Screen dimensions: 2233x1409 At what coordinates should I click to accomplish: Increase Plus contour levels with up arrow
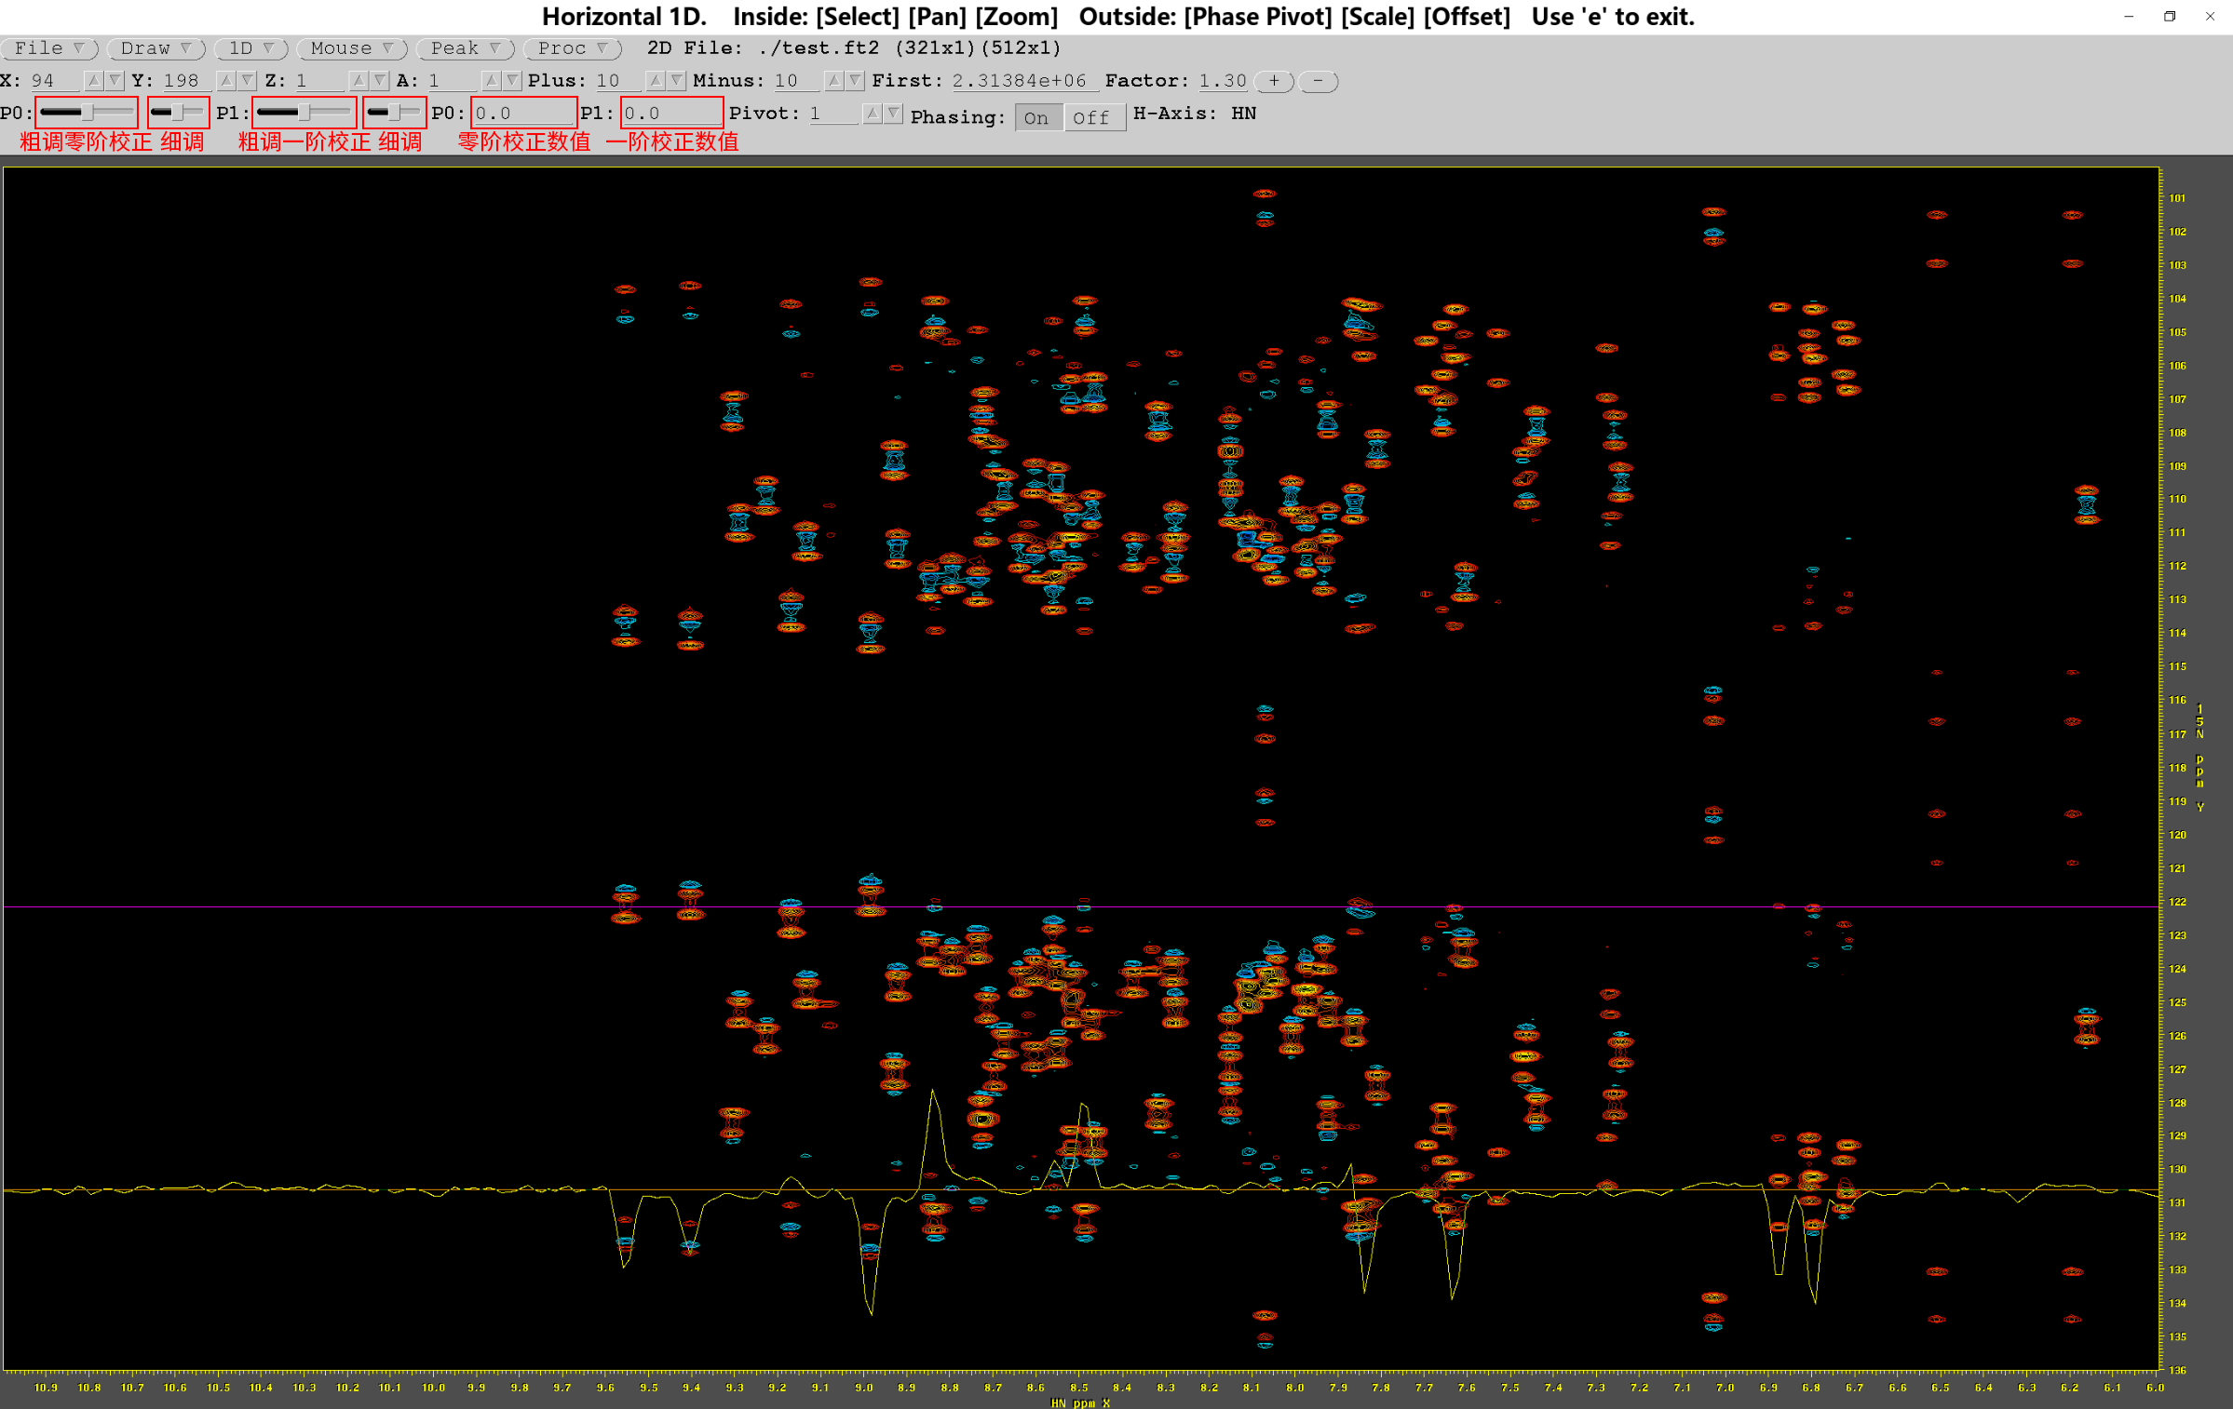[656, 81]
